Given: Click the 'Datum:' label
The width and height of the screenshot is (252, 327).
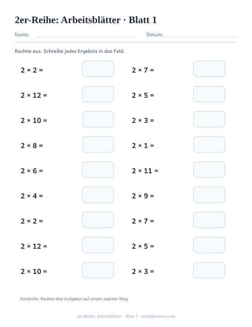Looking at the screenshot, I should (x=155, y=35).
